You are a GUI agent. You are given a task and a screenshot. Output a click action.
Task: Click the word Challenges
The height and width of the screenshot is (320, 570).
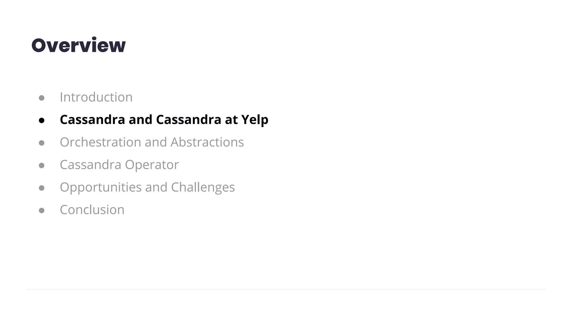tap(203, 187)
